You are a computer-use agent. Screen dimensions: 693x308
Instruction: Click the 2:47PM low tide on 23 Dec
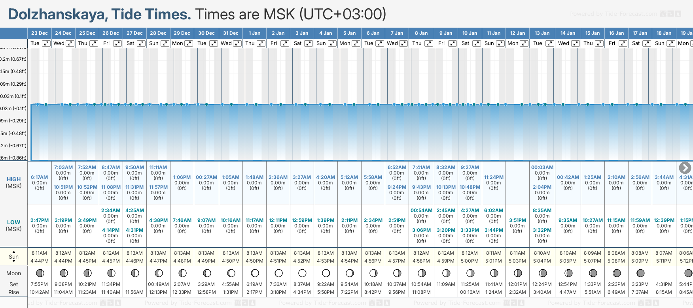(x=40, y=220)
